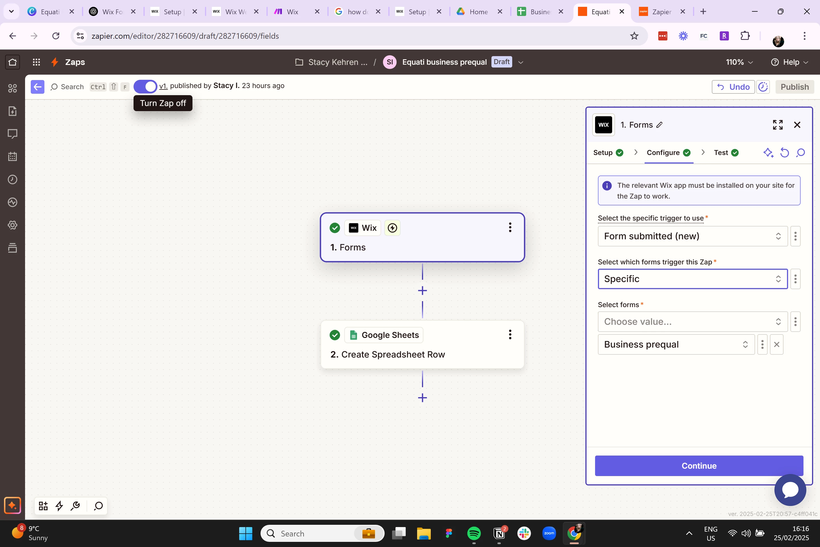Open options menu beside Choose value field
The width and height of the screenshot is (820, 547).
click(795, 322)
